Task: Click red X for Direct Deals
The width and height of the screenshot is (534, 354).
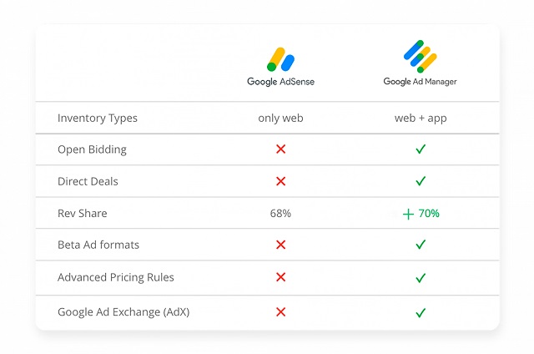Action: click(x=280, y=181)
